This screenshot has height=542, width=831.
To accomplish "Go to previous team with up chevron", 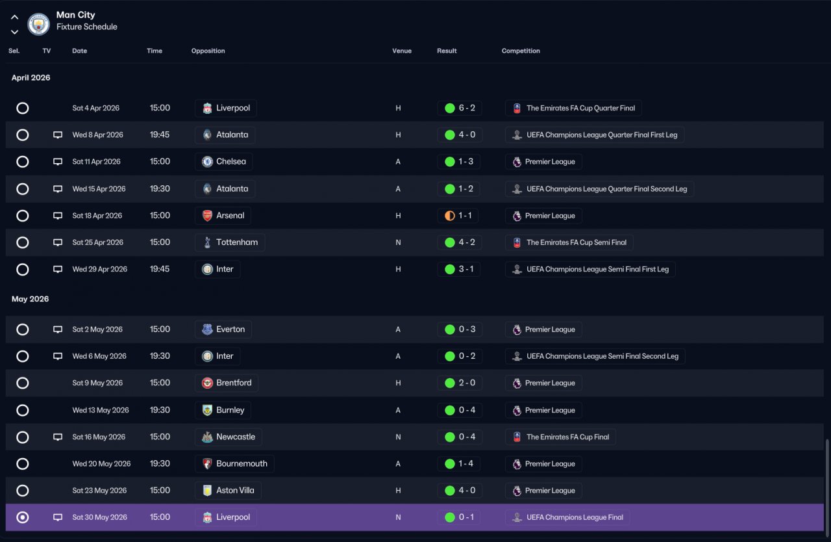I will (x=14, y=17).
